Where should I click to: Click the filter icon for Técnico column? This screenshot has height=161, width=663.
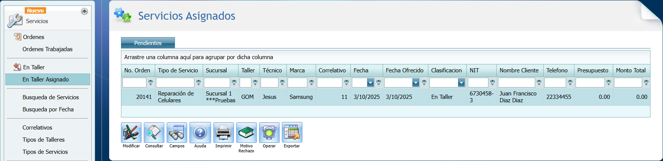tap(282, 83)
